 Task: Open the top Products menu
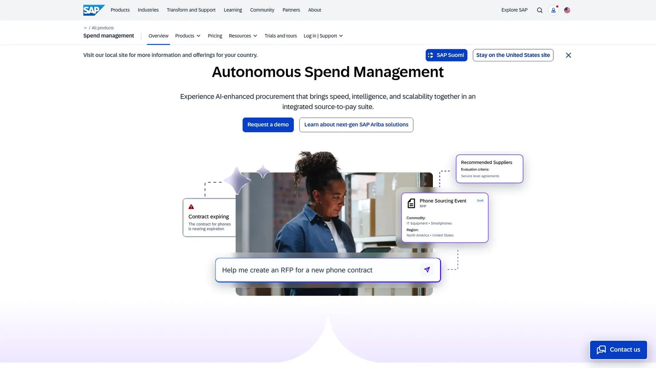120,10
